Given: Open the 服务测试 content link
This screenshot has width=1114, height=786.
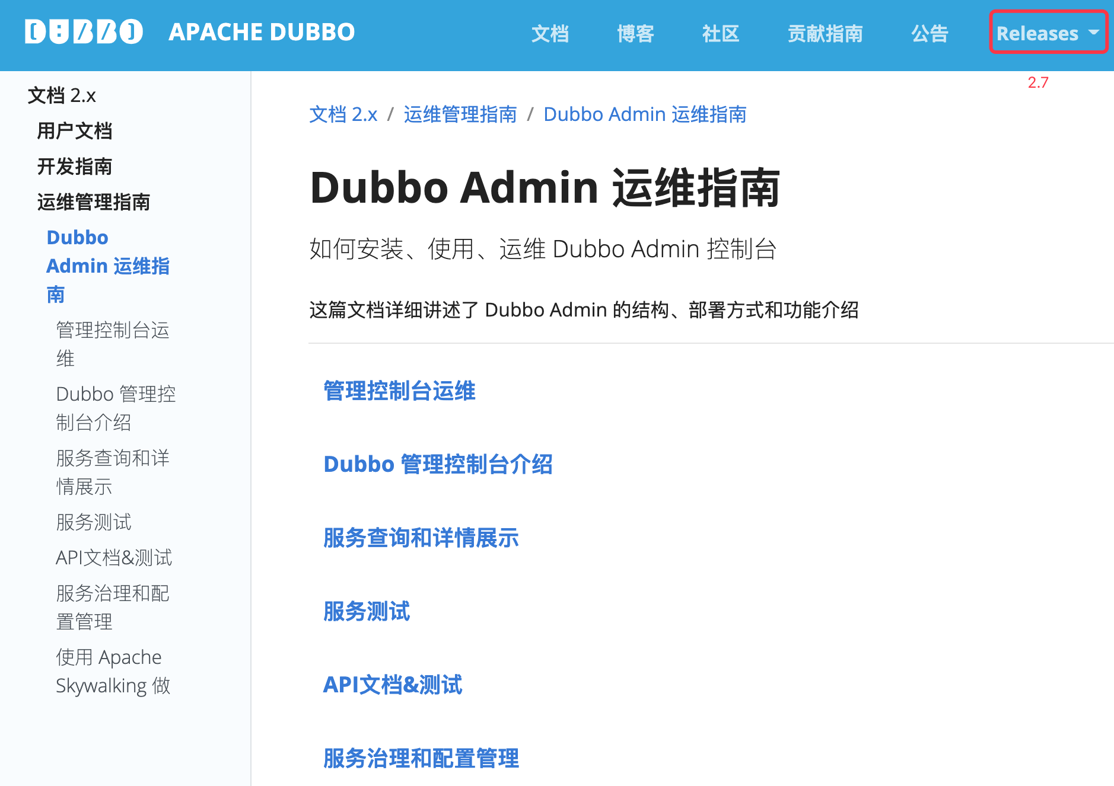Looking at the screenshot, I should (x=367, y=611).
